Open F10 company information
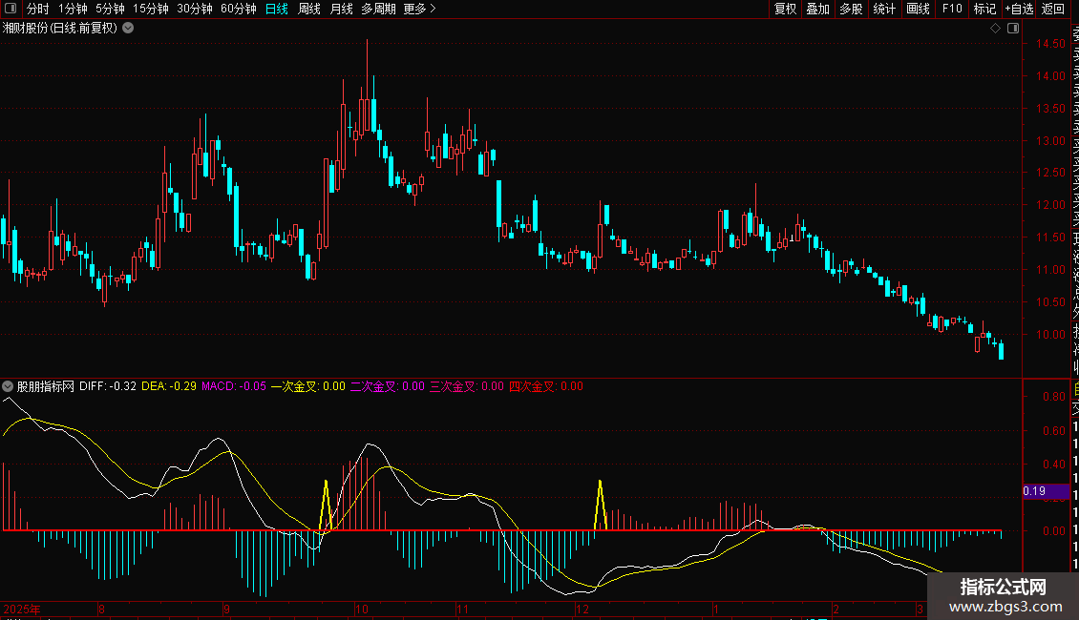The height and width of the screenshot is (620, 1079). (952, 9)
